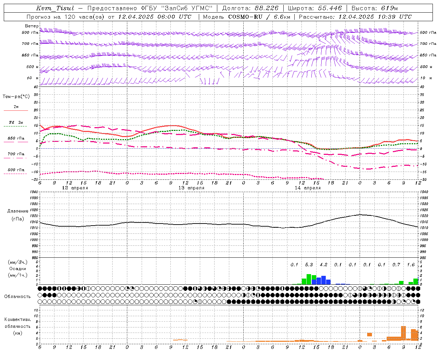The image size is (438, 350).
Task: Click the computed time 12.04.2025 10:39 UTC
Action: (375, 17)
